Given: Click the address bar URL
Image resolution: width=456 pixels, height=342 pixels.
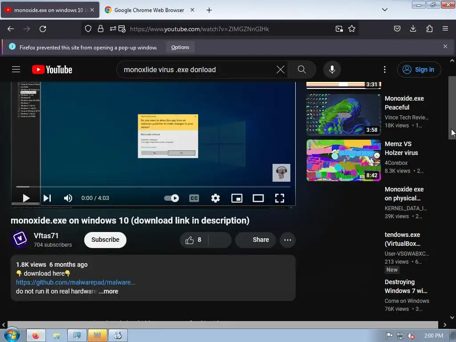Looking at the screenshot, I should 199,29.
